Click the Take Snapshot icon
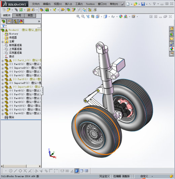Image resolution: width=175 pixels, height=179 pixels. click(x=95, y=10)
